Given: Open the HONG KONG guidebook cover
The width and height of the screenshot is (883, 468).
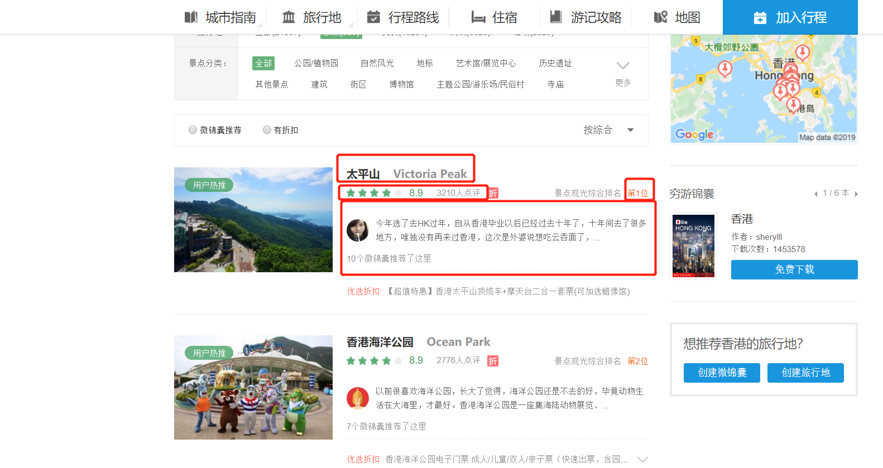Looking at the screenshot, I should (693, 246).
